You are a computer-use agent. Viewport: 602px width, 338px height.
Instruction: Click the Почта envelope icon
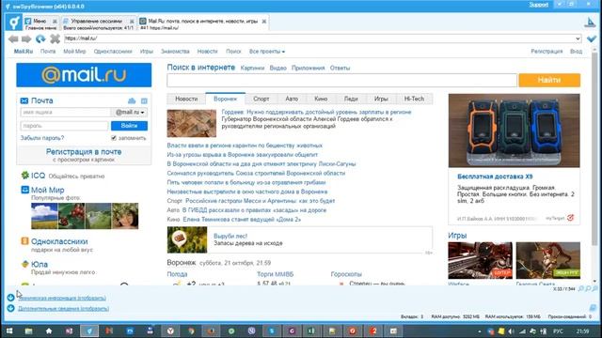pos(24,100)
